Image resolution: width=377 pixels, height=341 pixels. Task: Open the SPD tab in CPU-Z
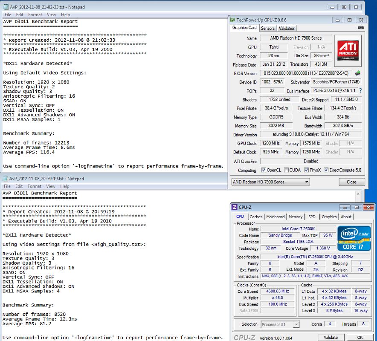[x=312, y=217]
